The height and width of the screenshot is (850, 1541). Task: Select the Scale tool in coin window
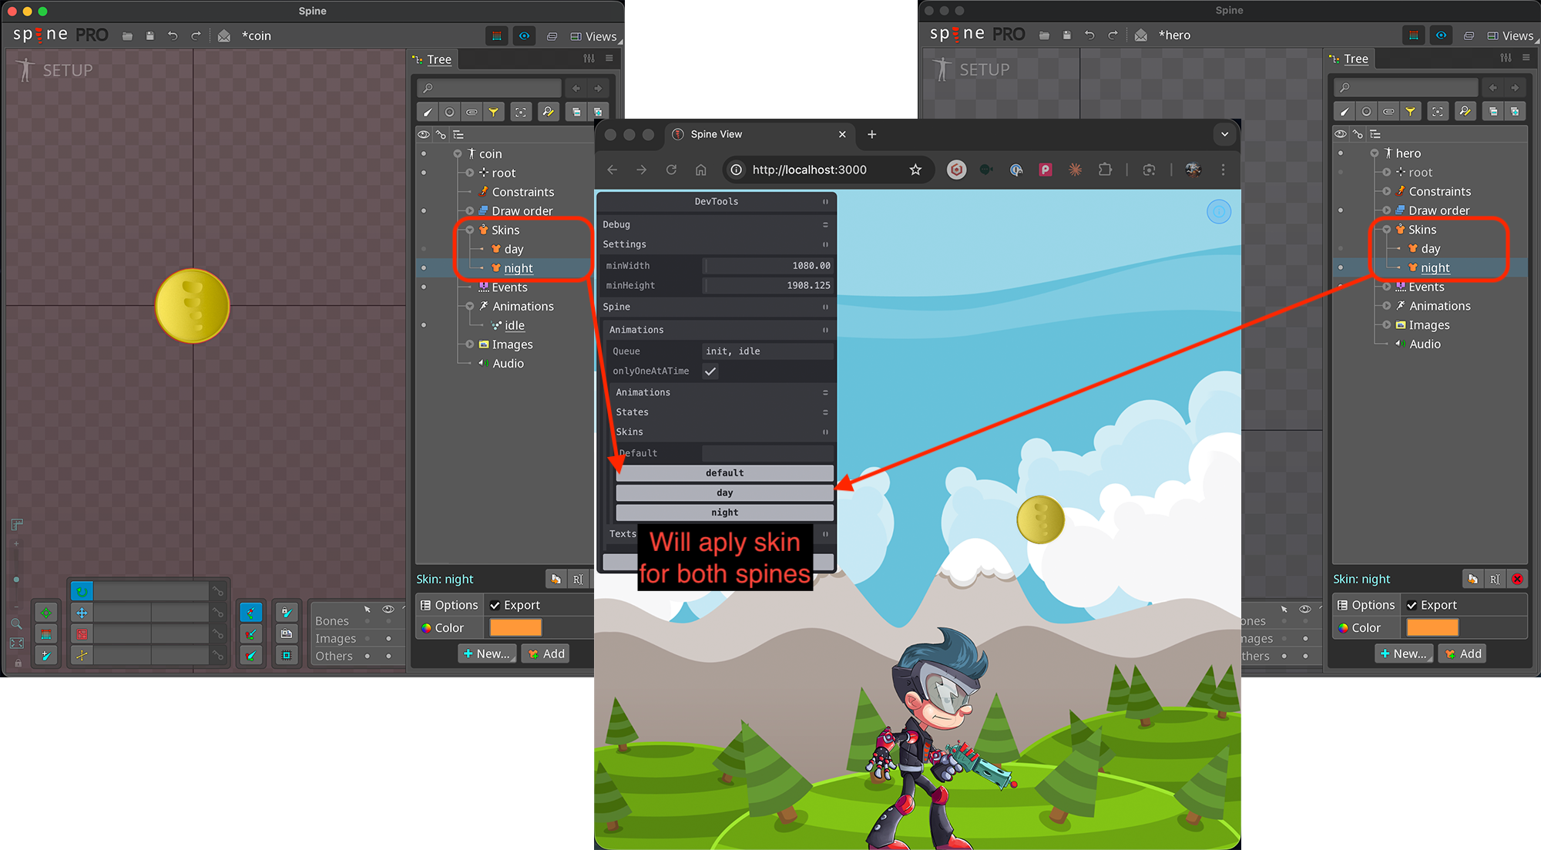tap(82, 634)
